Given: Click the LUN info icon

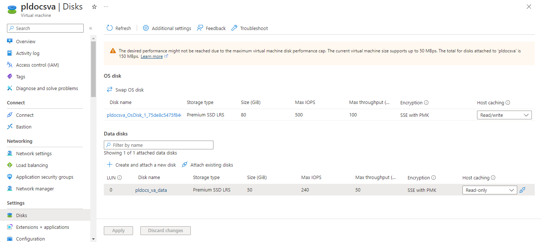Looking at the screenshot, I should (x=120, y=178).
